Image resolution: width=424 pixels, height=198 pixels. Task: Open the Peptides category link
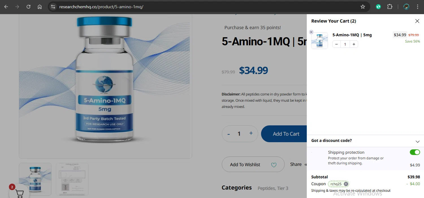pyautogui.click(x=267, y=188)
